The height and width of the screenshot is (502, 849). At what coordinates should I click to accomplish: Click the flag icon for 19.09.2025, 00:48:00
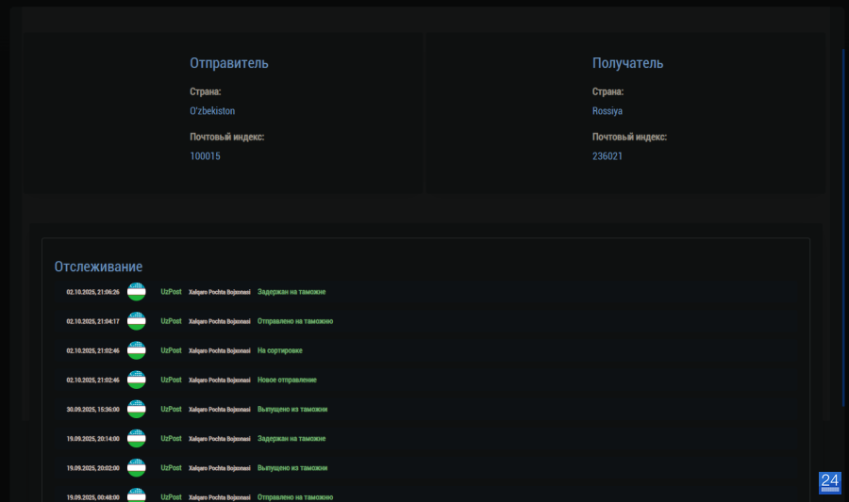click(137, 495)
